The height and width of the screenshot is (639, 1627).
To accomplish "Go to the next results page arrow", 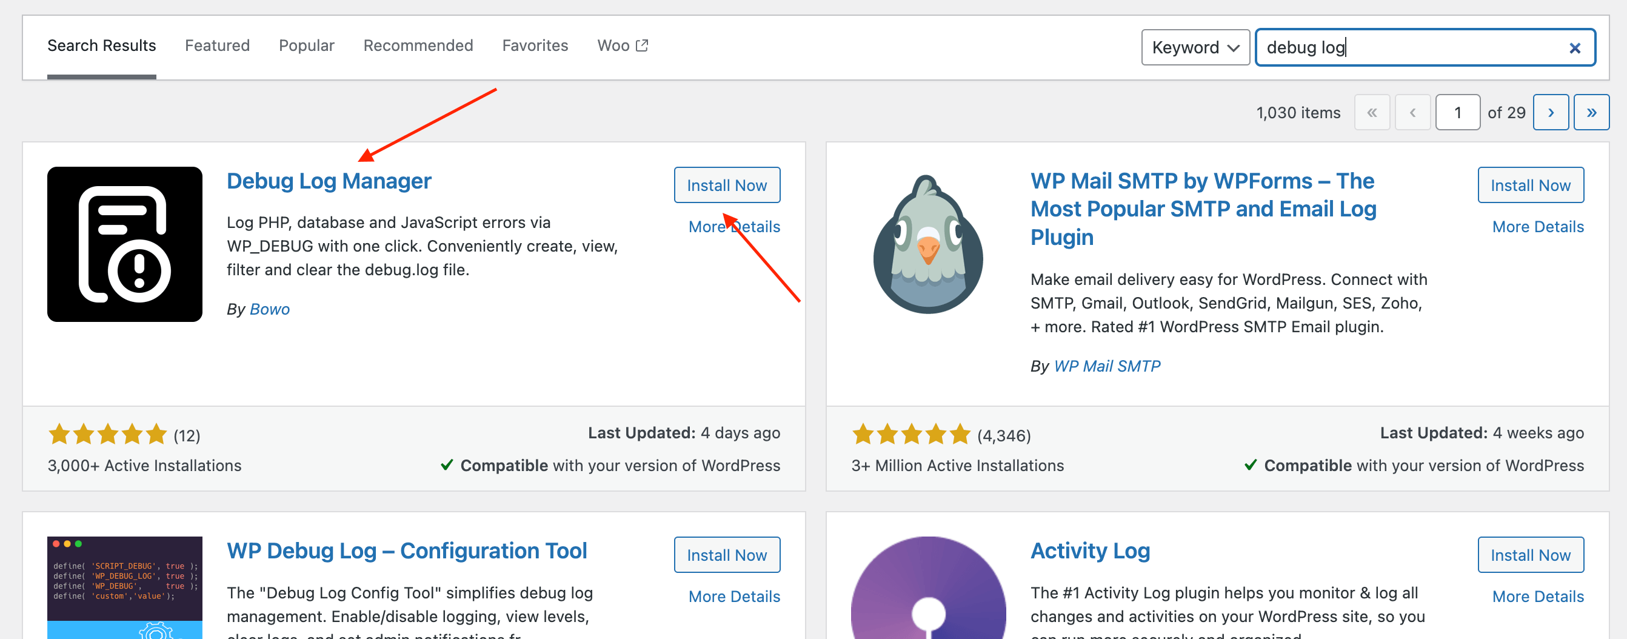I will 1551,112.
